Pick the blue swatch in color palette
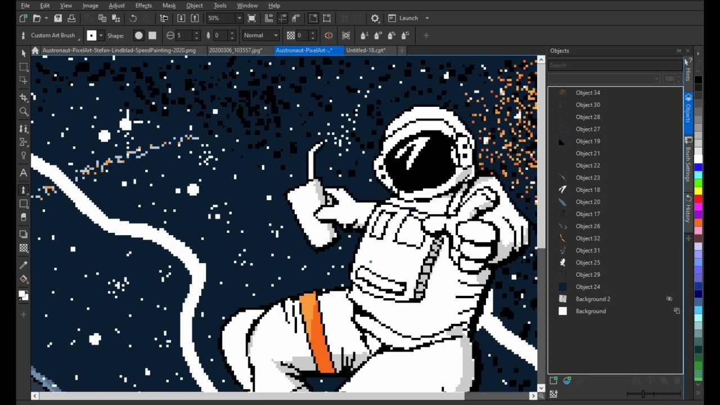This screenshot has height=405, width=720. 698,167
